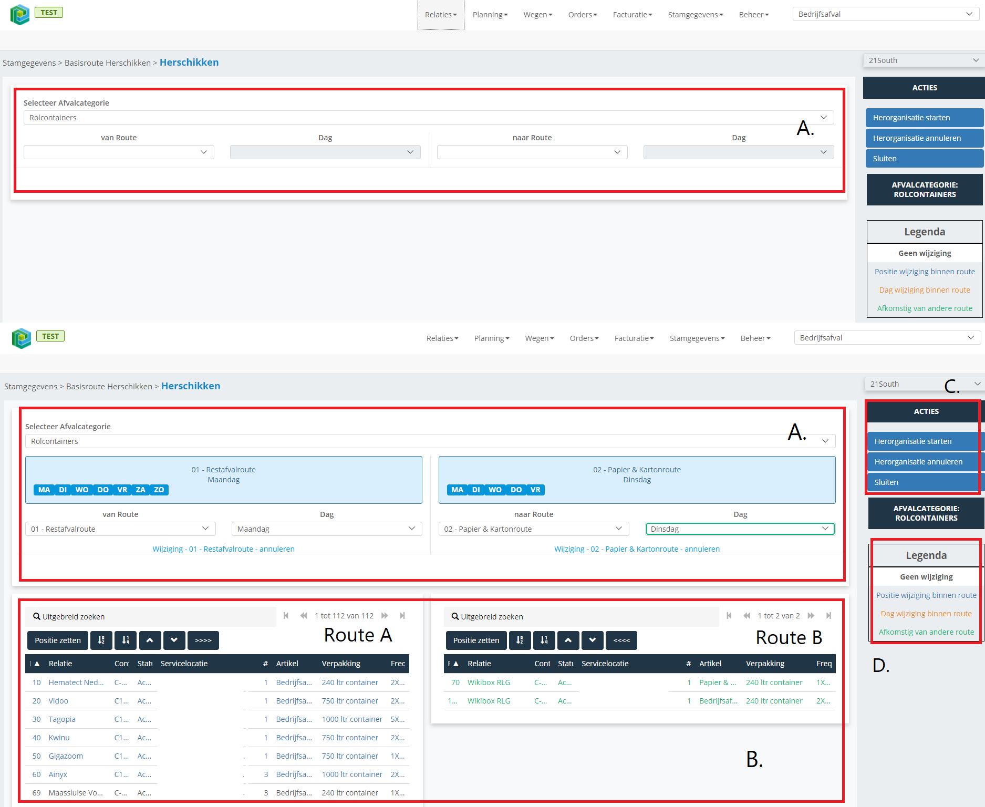The image size is (985, 807).
Task: Move selection up with Route A up-arrow button
Action: click(x=150, y=640)
